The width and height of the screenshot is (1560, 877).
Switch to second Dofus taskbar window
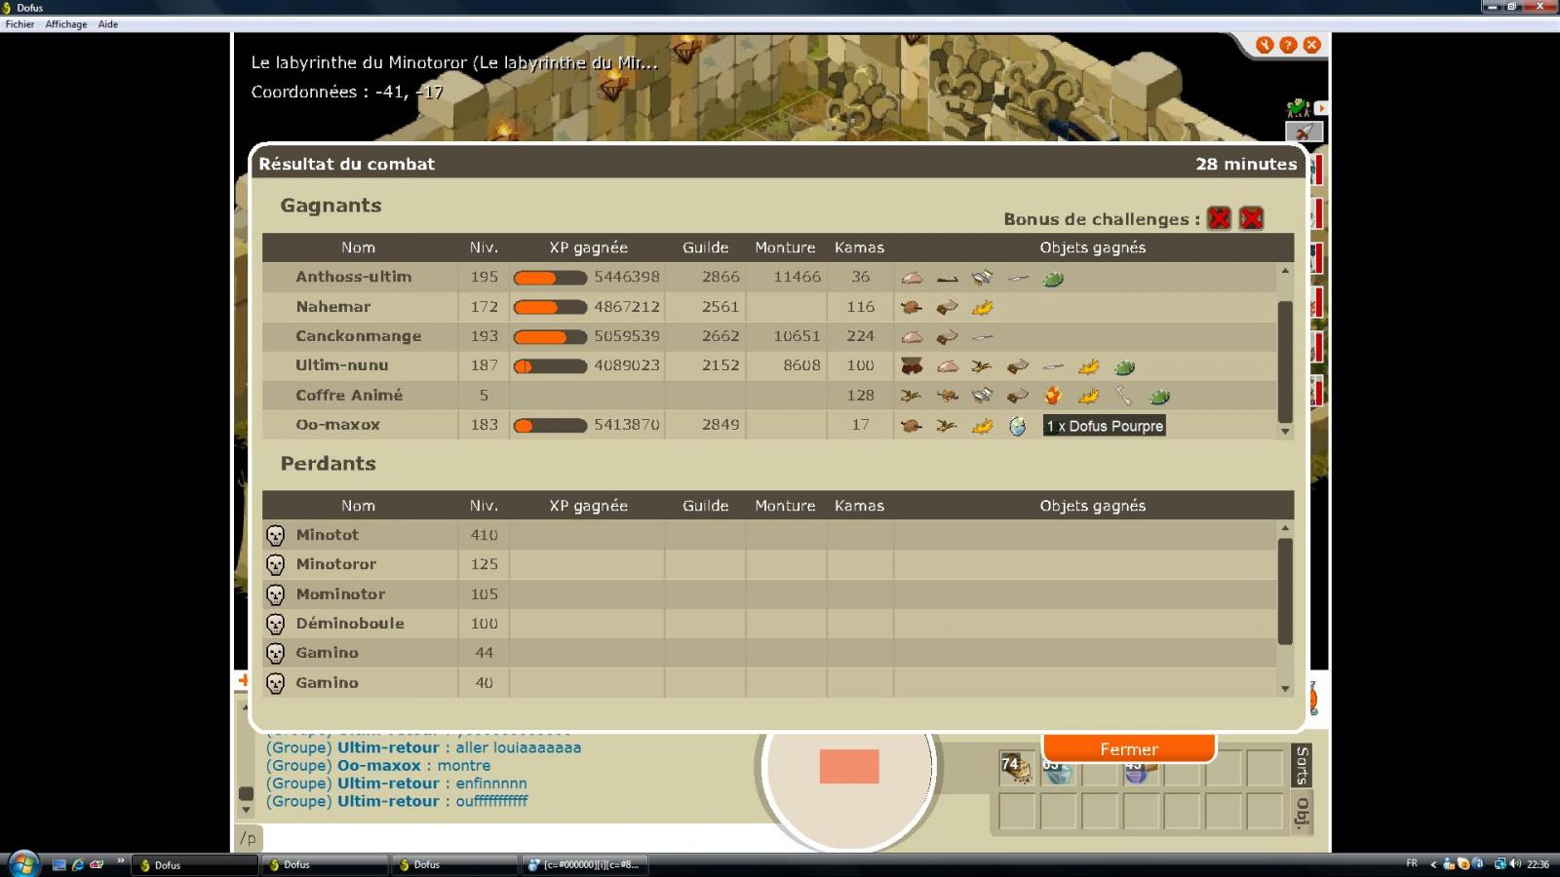[x=324, y=864]
